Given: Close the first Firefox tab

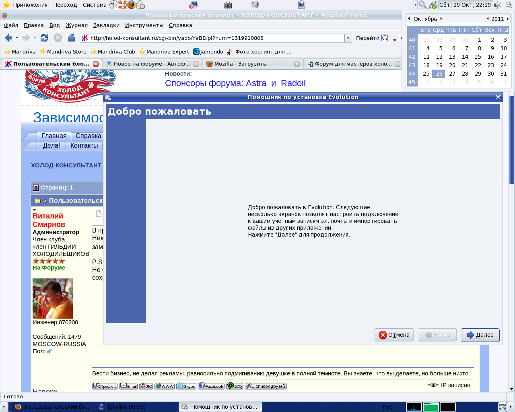Looking at the screenshot, I should 96,64.
